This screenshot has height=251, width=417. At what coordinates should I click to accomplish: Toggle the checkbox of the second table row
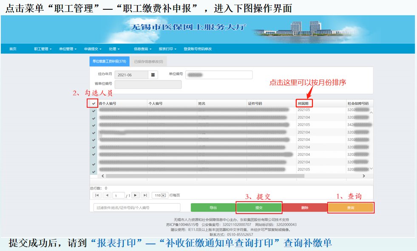[x=94, y=118]
